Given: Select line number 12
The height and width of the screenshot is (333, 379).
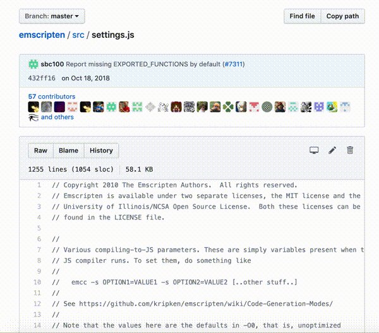Looking at the screenshot, I should coord(37,303).
